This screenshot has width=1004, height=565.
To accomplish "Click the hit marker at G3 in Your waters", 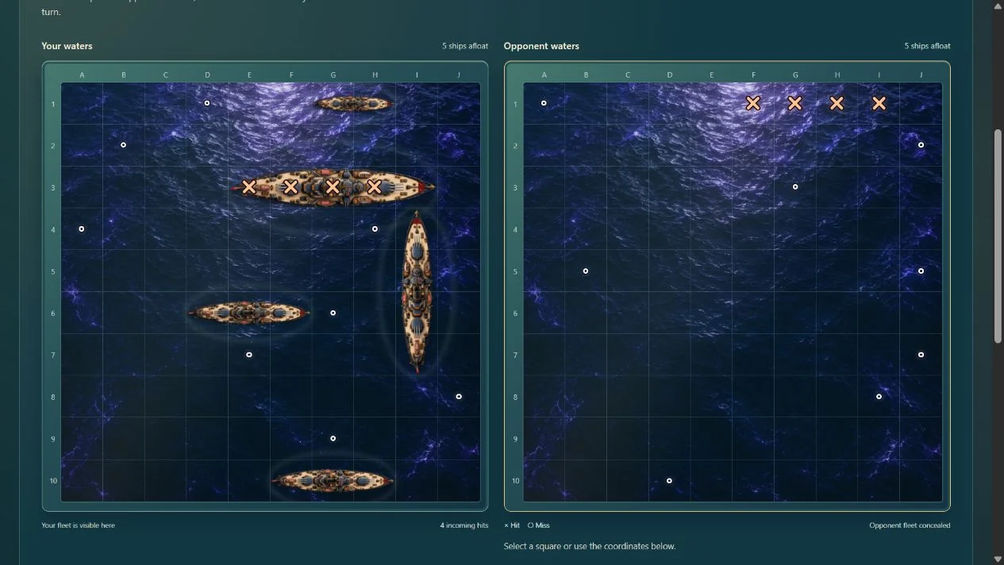I will pyautogui.click(x=333, y=187).
